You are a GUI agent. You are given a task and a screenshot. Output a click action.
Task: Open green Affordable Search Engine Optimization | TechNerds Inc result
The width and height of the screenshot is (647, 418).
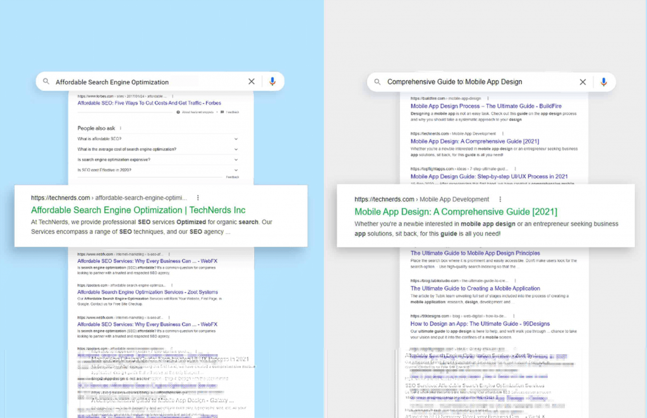click(x=138, y=210)
